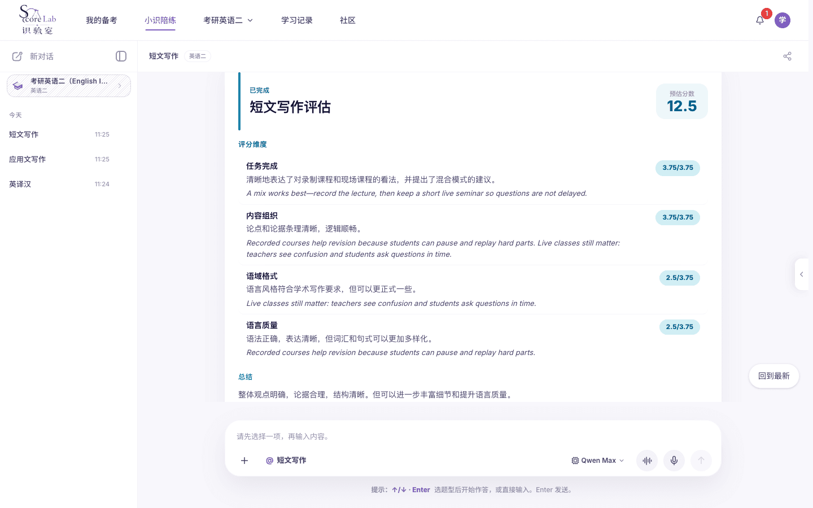This screenshot has width=813, height=508.
Task: Click the @ 短文写作 question type chip
Action: [286, 461]
